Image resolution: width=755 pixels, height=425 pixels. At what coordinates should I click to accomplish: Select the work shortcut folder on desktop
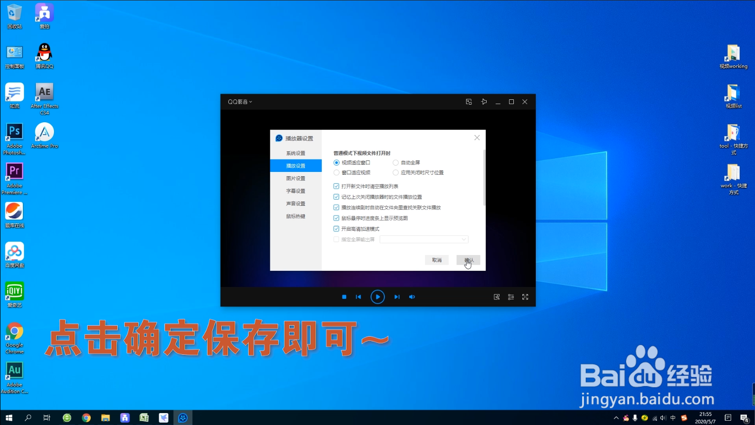click(734, 179)
